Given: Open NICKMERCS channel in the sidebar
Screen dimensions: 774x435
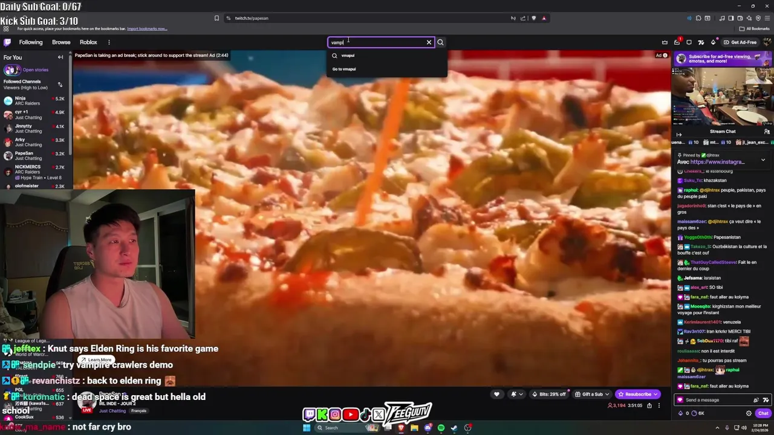Looking at the screenshot, I should tap(35, 172).
